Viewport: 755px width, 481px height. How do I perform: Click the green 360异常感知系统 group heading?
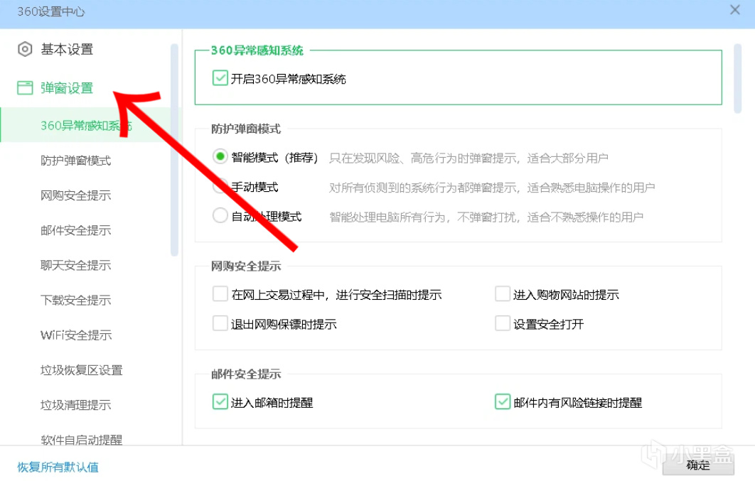point(257,50)
